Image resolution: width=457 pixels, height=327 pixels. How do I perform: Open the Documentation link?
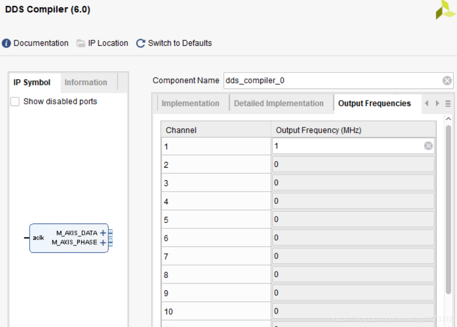tap(41, 43)
